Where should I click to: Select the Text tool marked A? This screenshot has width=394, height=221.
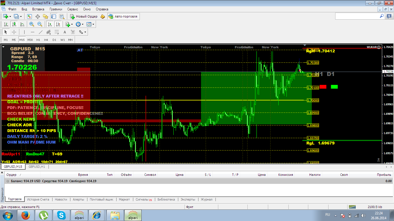[65, 32]
